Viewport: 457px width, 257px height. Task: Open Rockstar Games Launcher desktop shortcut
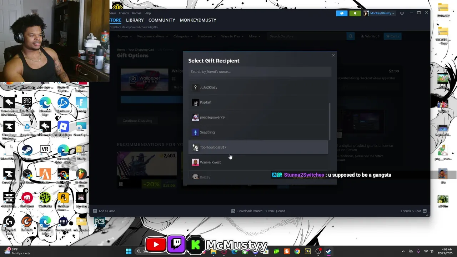[63, 202]
